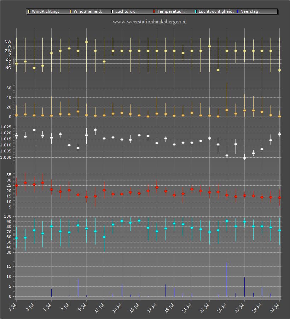Screen dimensions: 290x319
Task: Click the 9 jul date label
Action: point(83,307)
